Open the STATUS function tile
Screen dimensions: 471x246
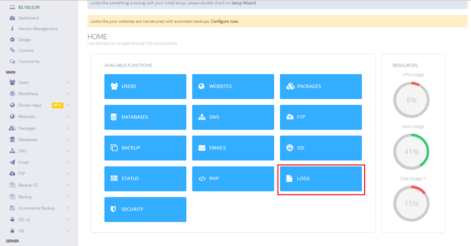(x=145, y=178)
